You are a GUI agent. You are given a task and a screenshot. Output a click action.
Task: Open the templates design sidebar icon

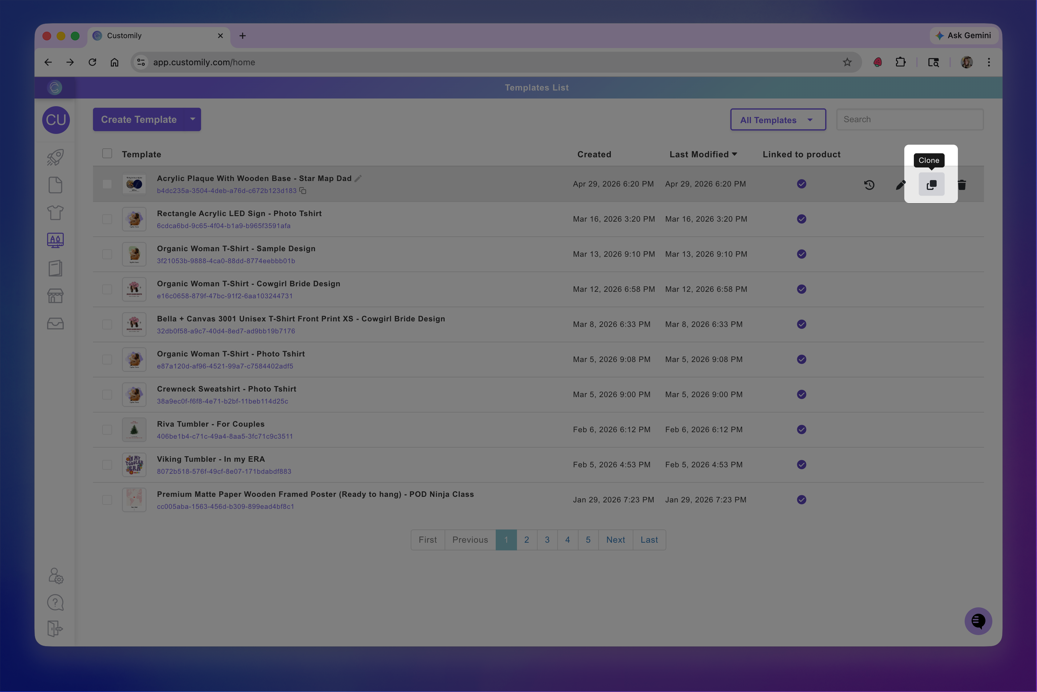point(55,240)
